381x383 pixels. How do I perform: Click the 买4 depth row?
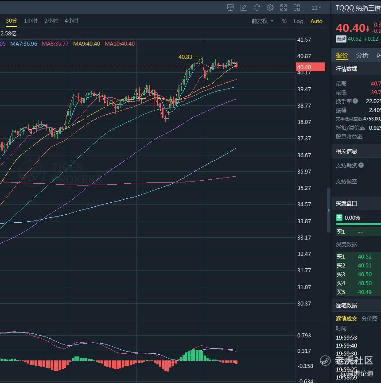(x=358, y=283)
